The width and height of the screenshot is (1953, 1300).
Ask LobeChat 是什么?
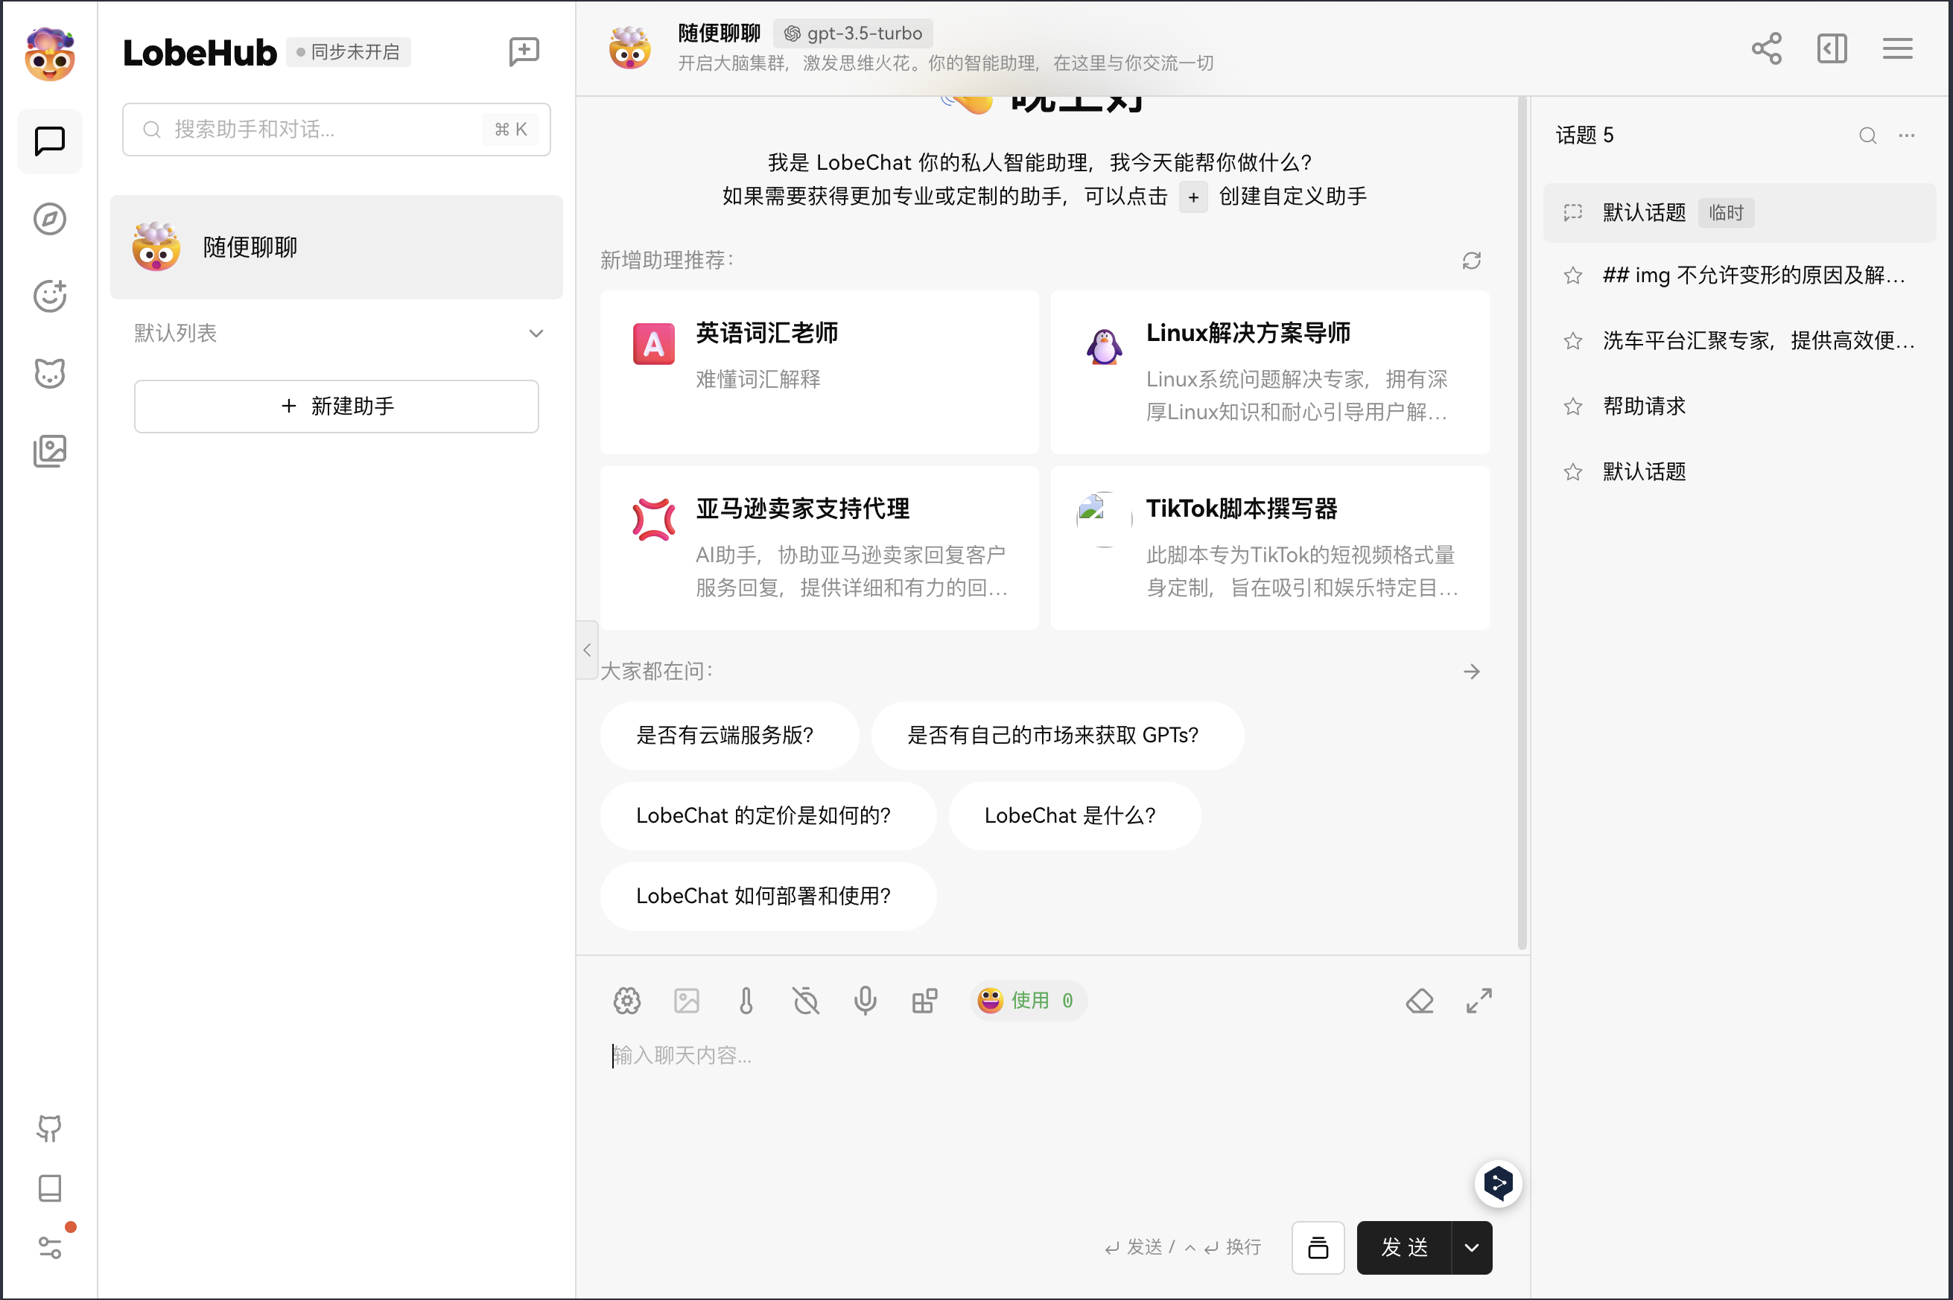tap(1075, 816)
